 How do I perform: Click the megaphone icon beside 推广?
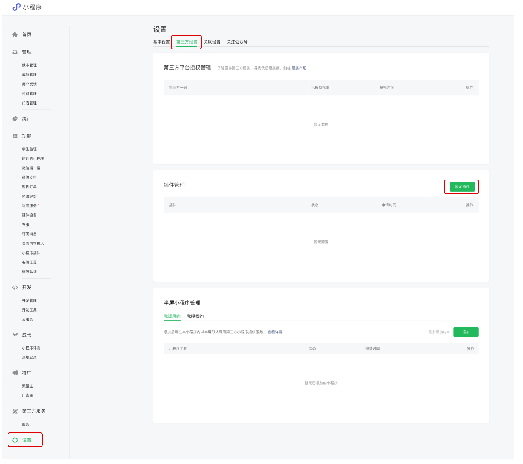pos(15,373)
